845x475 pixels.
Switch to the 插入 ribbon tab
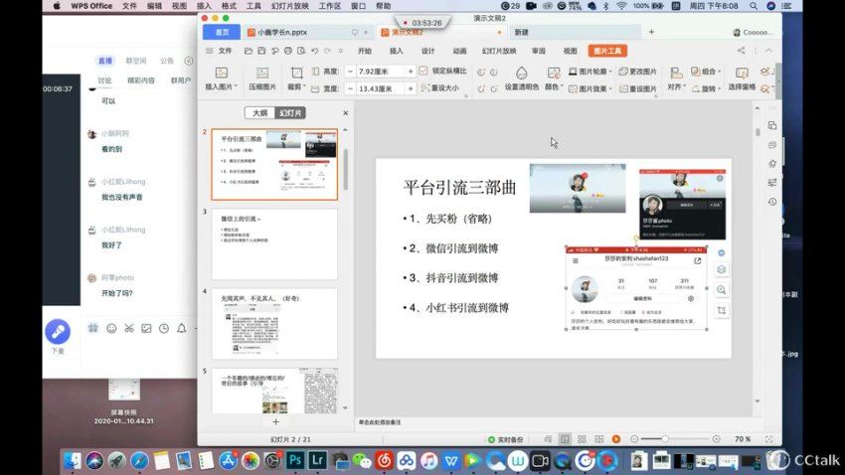[396, 51]
